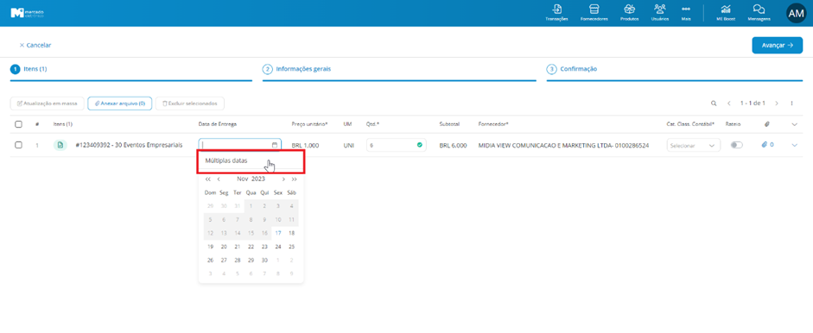
Task: Open the Mais (more) menu
Action: click(686, 12)
